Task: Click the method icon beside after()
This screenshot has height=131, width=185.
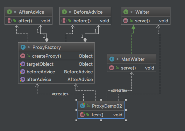Action: coord(9,21)
